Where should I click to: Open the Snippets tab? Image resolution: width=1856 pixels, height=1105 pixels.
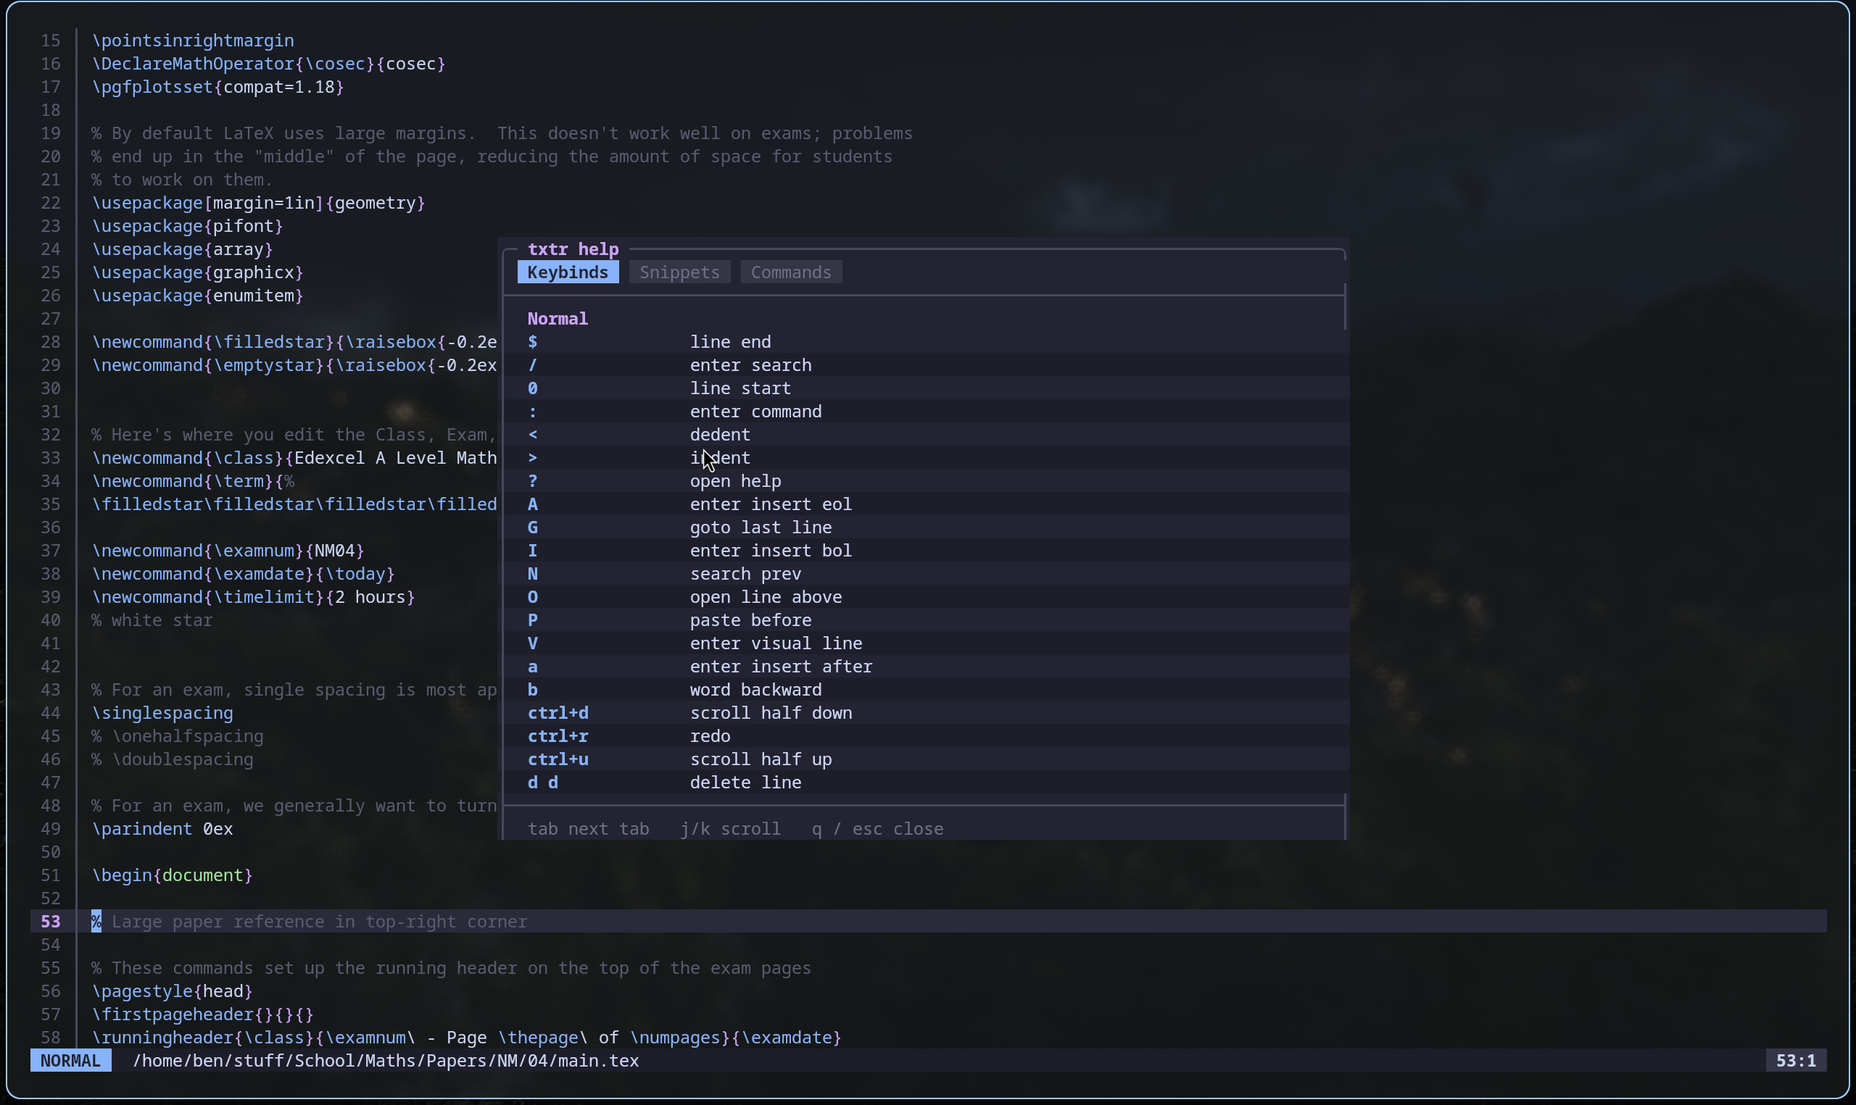pyautogui.click(x=679, y=272)
